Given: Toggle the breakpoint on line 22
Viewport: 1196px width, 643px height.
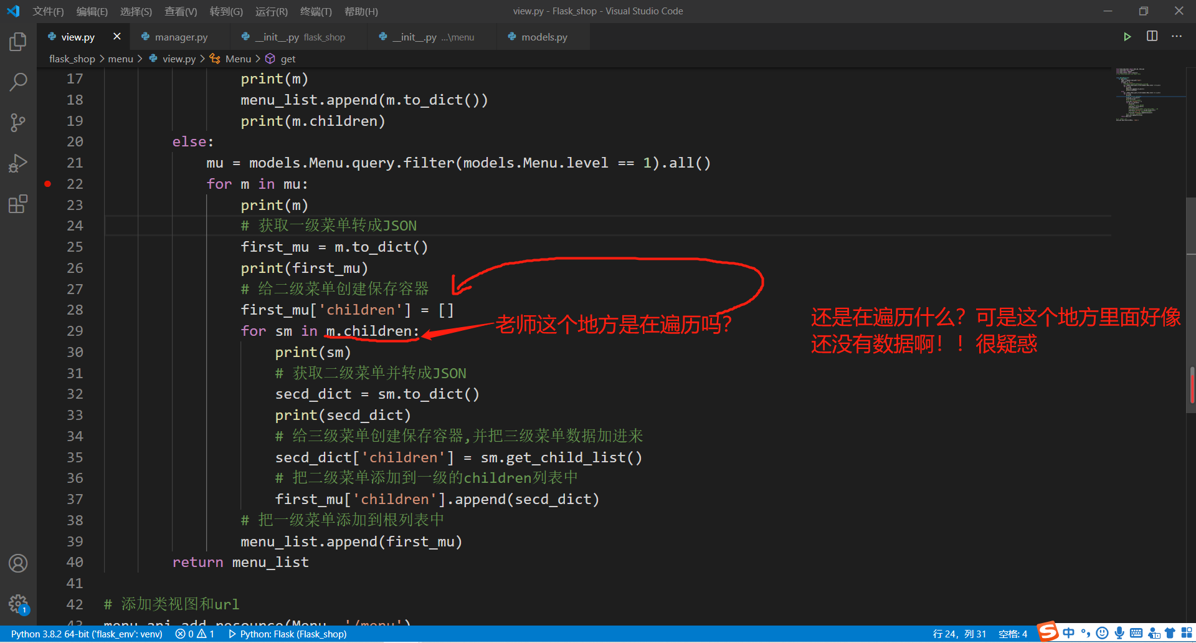Looking at the screenshot, I should tap(48, 184).
